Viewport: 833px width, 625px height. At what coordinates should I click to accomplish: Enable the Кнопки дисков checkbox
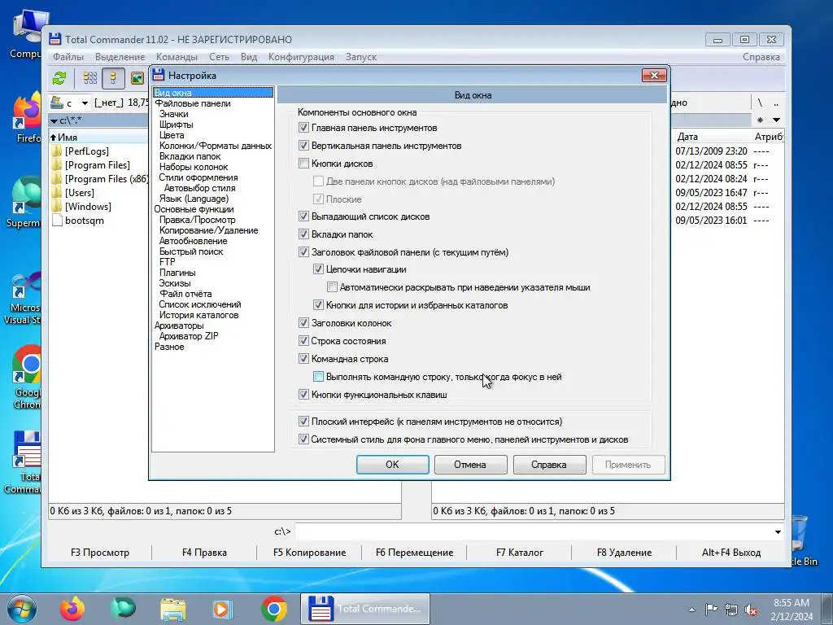coord(303,163)
